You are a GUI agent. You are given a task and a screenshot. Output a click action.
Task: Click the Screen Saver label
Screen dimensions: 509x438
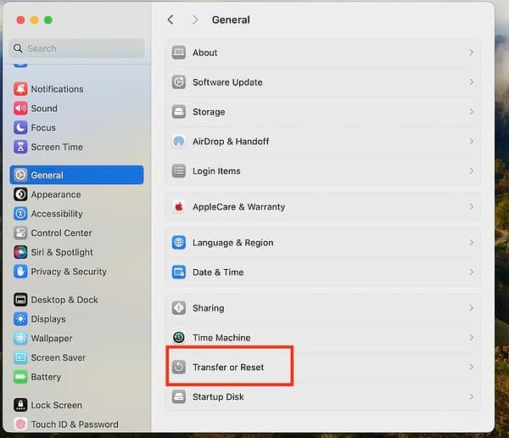[58, 357]
